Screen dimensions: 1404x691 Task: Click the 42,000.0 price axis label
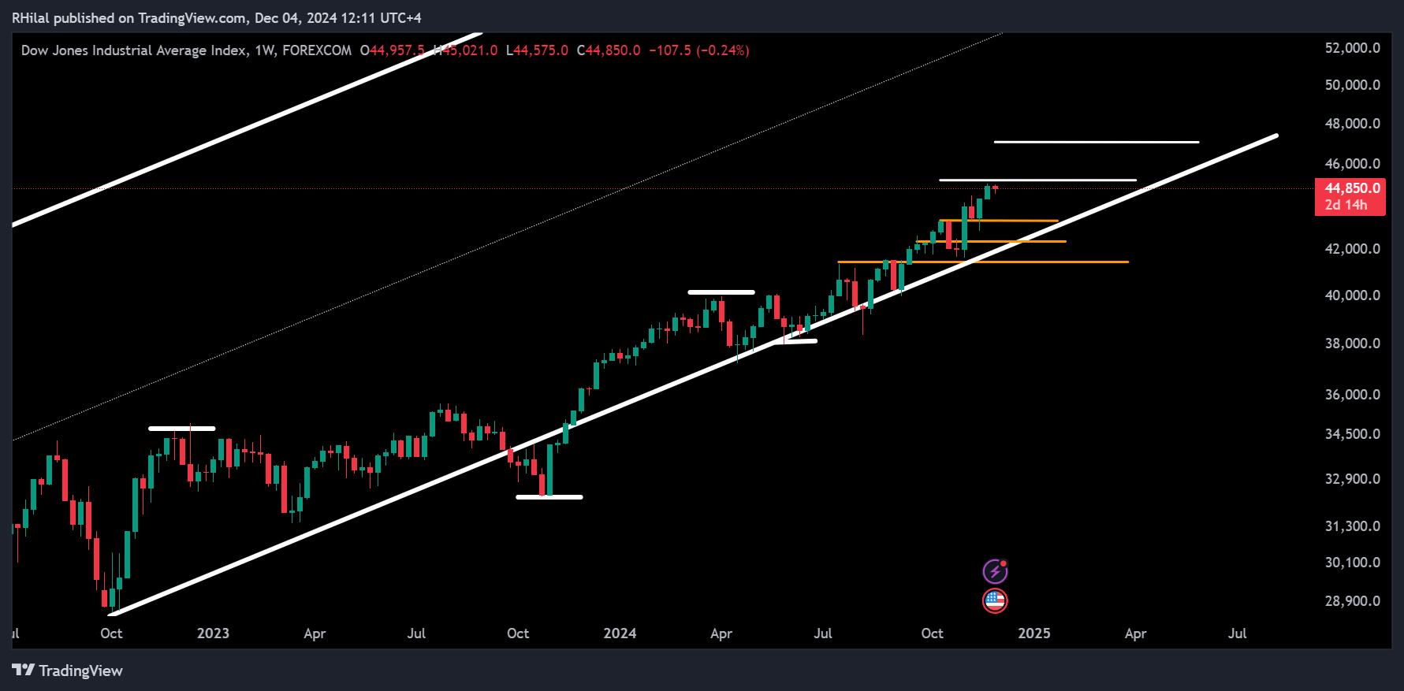coord(1353,249)
